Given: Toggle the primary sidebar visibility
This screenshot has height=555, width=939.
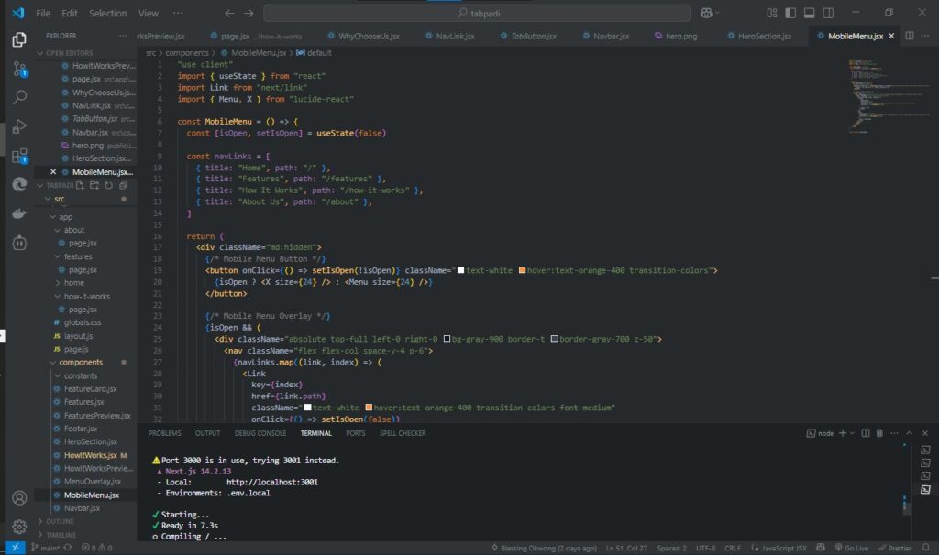Looking at the screenshot, I should pyautogui.click(x=790, y=13).
